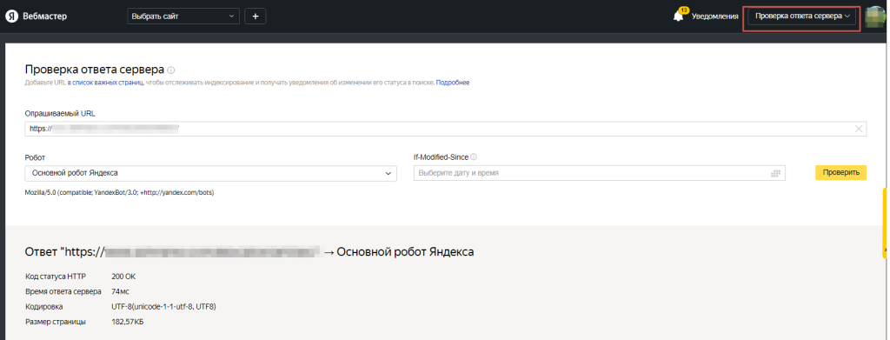890x340 pixels.
Task: Click the Размер страницы label
Action: [56, 322]
